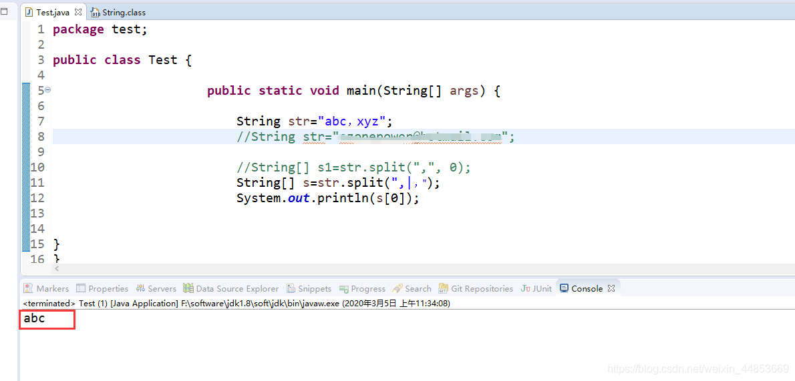Viewport: 795px width, 381px height.
Task: Click the restore view icon at top left
Action: pyautogui.click(x=4, y=11)
